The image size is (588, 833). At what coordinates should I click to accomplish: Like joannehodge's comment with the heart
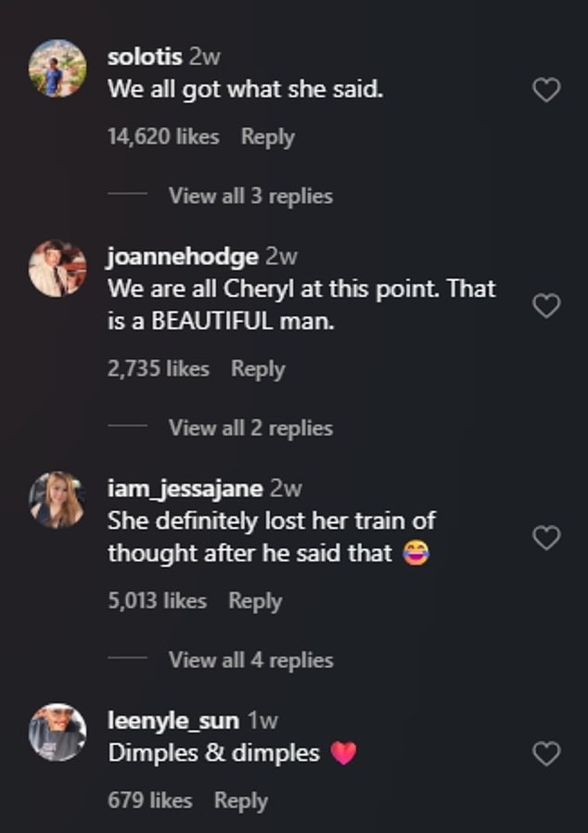(546, 305)
